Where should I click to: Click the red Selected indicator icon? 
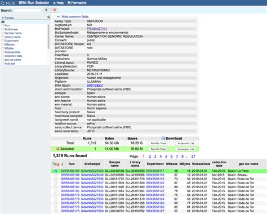58,149
